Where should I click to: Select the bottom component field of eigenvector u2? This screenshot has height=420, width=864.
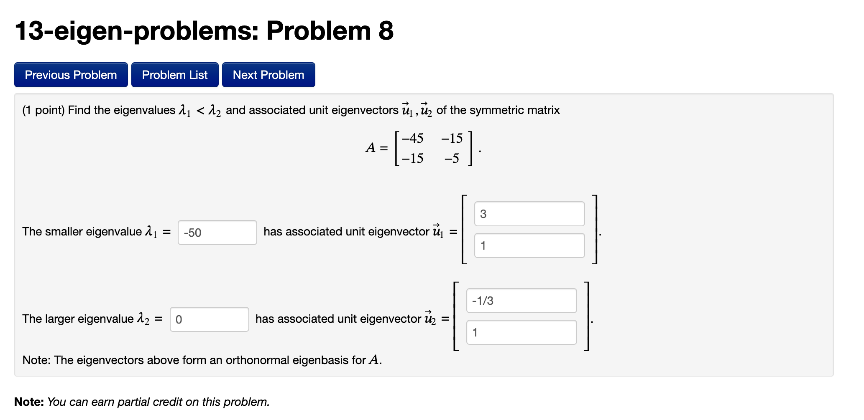coord(521,332)
